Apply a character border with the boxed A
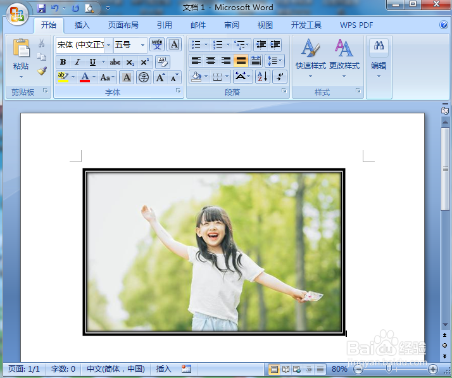 [174, 45]
